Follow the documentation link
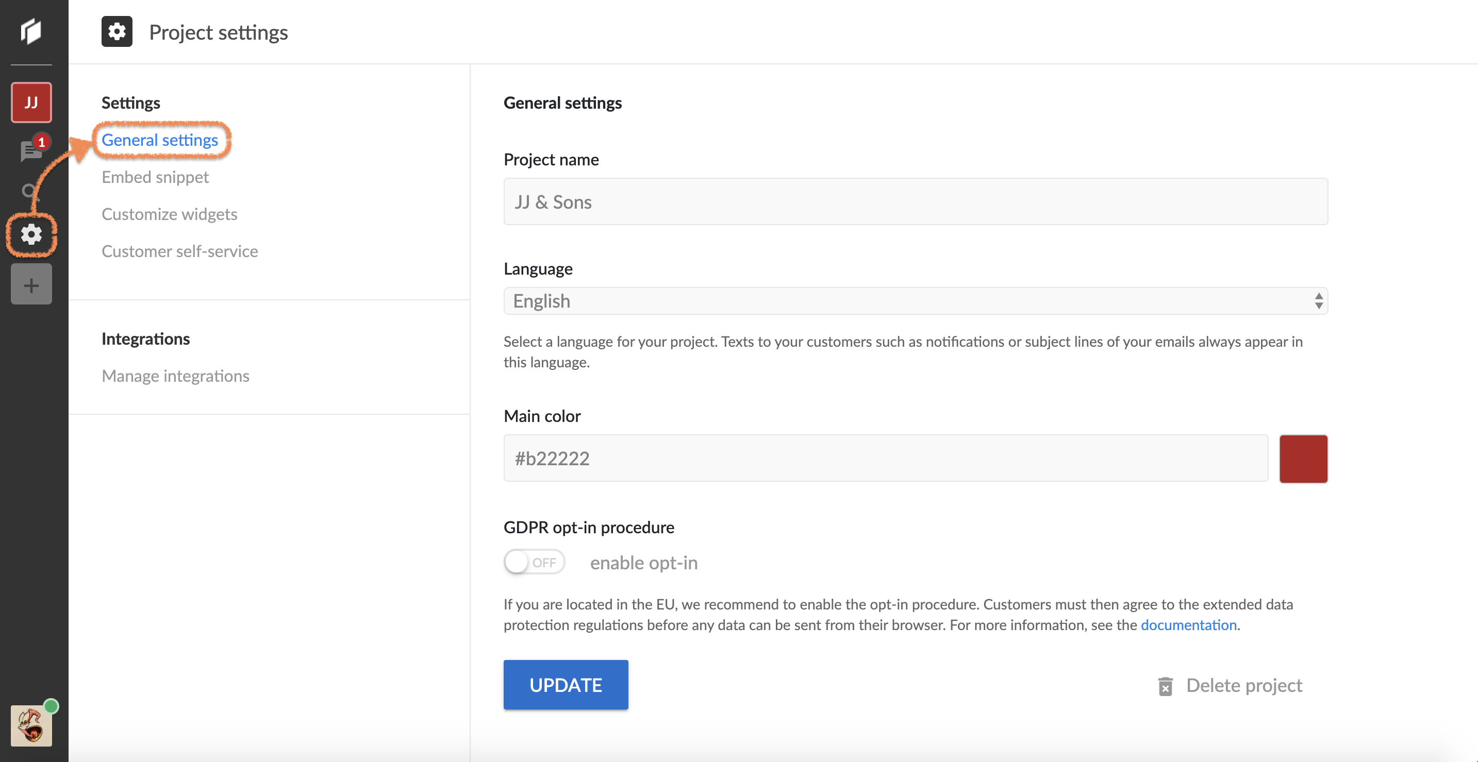 click(1188, 625)
